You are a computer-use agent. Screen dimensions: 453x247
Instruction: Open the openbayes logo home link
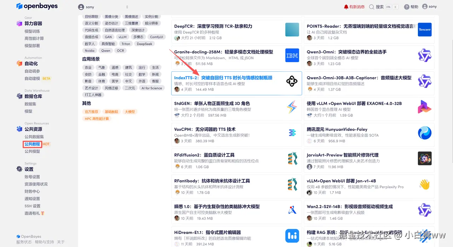pos(37,6)
